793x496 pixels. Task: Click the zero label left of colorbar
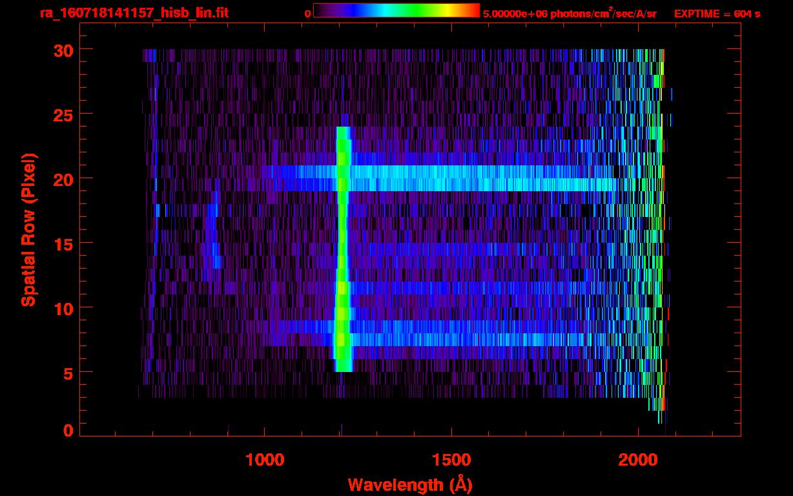(x=307, y=14)
